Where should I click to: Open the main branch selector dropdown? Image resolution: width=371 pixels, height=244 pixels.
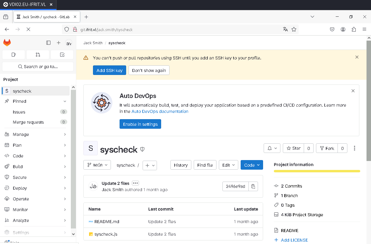97,165
